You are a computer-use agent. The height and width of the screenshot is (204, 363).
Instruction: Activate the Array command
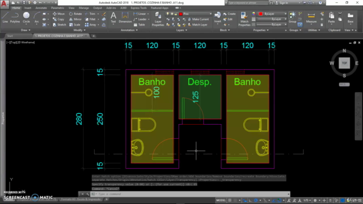click(x=90, y=24)
